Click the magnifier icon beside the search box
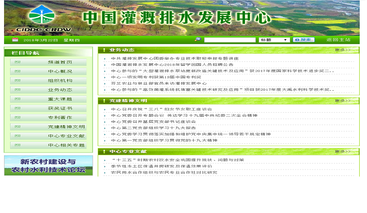This screenshot has height=213, width=367. point(198,40)
